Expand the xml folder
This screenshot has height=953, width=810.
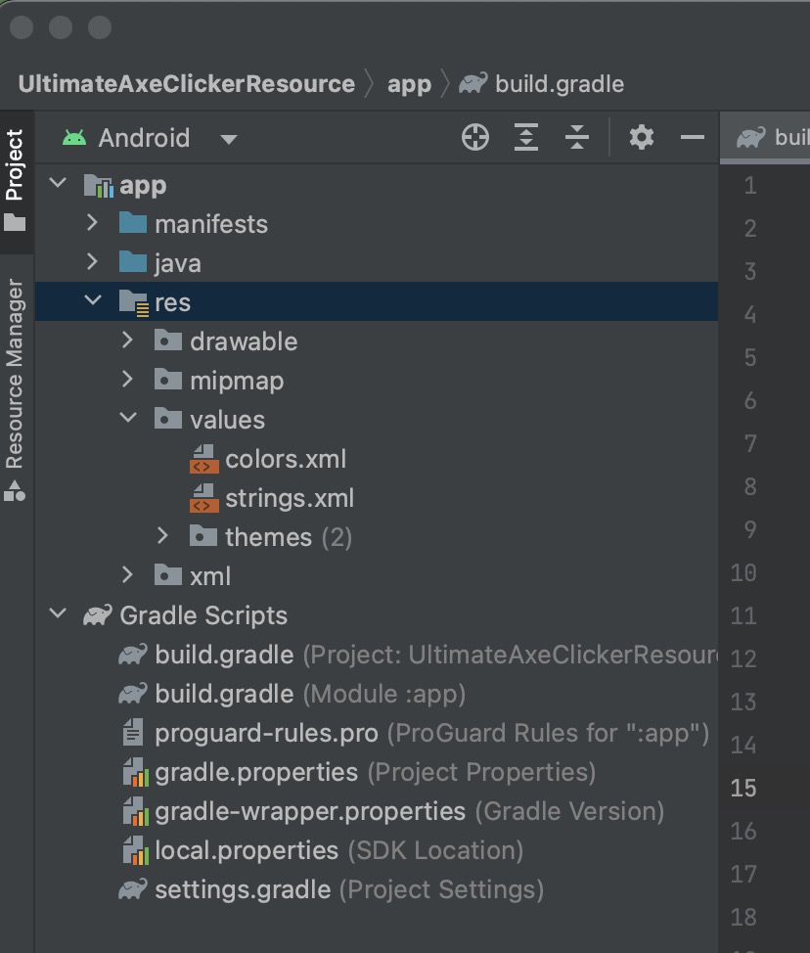tap(127, 574)
